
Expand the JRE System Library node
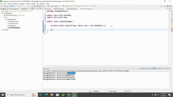pos(3,15)
